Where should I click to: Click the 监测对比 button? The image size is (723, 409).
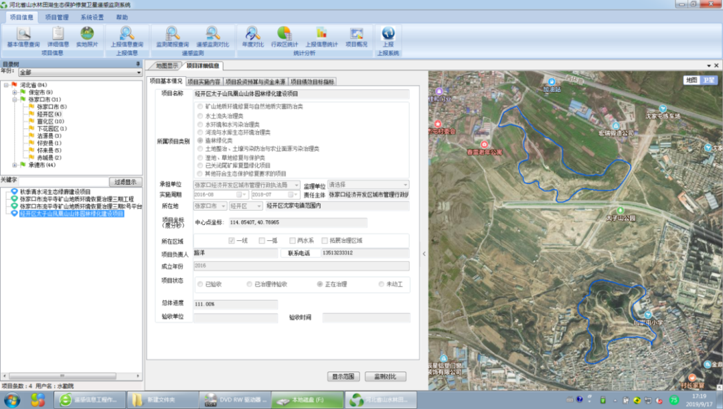tap(386, 377)
